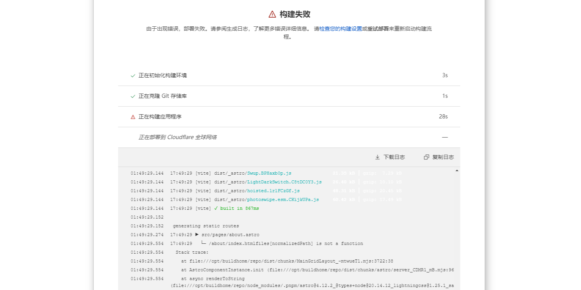Click the 'at async renderToString' log line
This screenshot has width=581, height=290.
[212, 279]
